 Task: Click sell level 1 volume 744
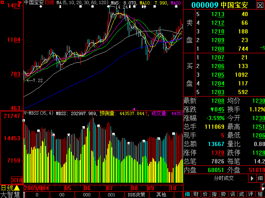tap(243, 49)
